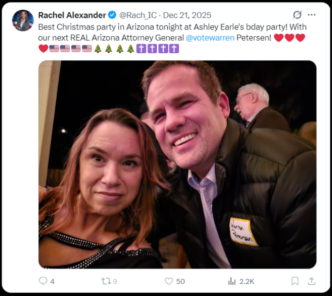Image resolution: width=332 pixels, height=296 pixels.
Task: Bookmark this post
Action: (x=295, y=281)
